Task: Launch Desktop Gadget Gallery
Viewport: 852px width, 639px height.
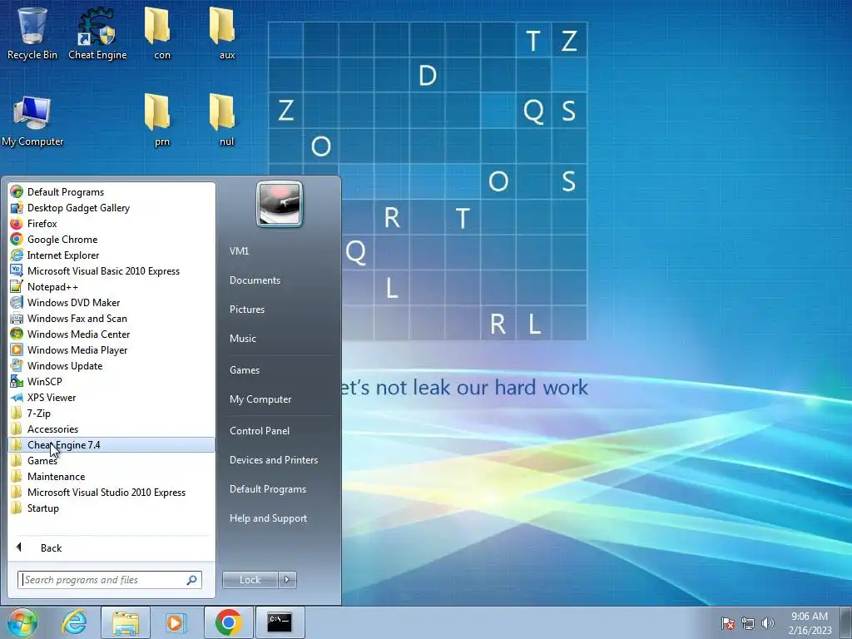Action: point(111,207)
